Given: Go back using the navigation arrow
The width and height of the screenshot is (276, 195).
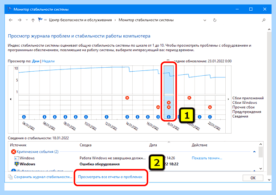Looking at the screenshot, I should click(11, 20).
